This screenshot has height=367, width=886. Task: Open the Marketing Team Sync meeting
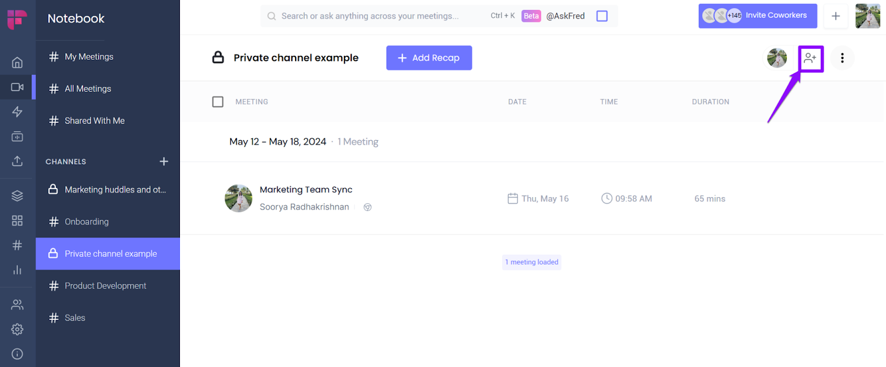click(306, 190)
